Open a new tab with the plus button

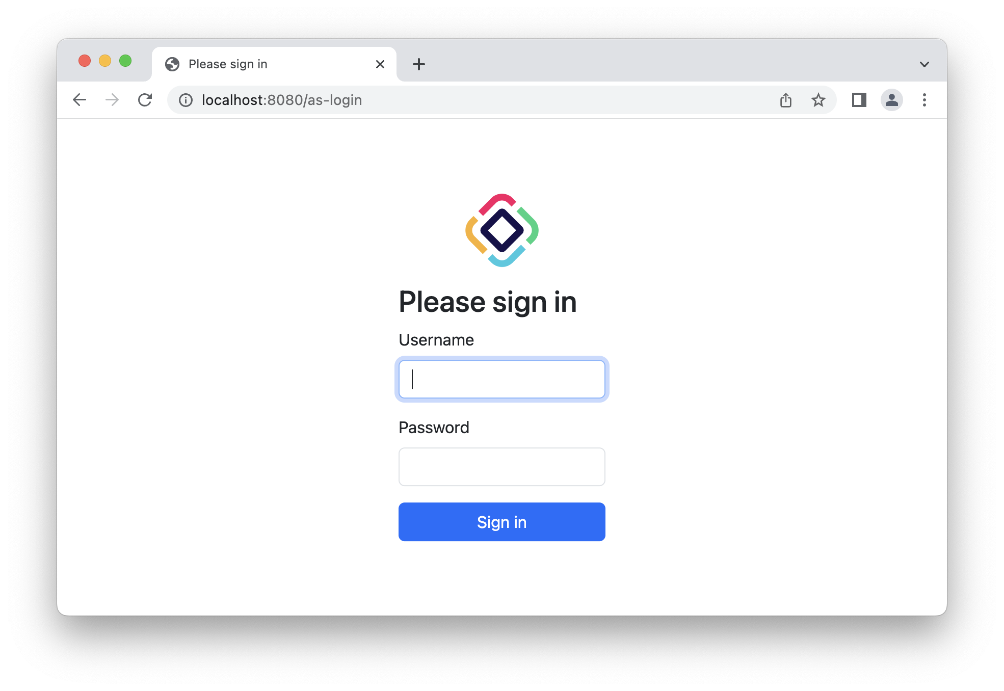click(x=419, y=64)
